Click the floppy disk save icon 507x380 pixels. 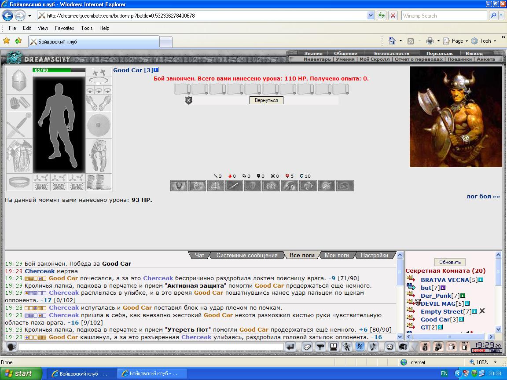click(333, 347)
